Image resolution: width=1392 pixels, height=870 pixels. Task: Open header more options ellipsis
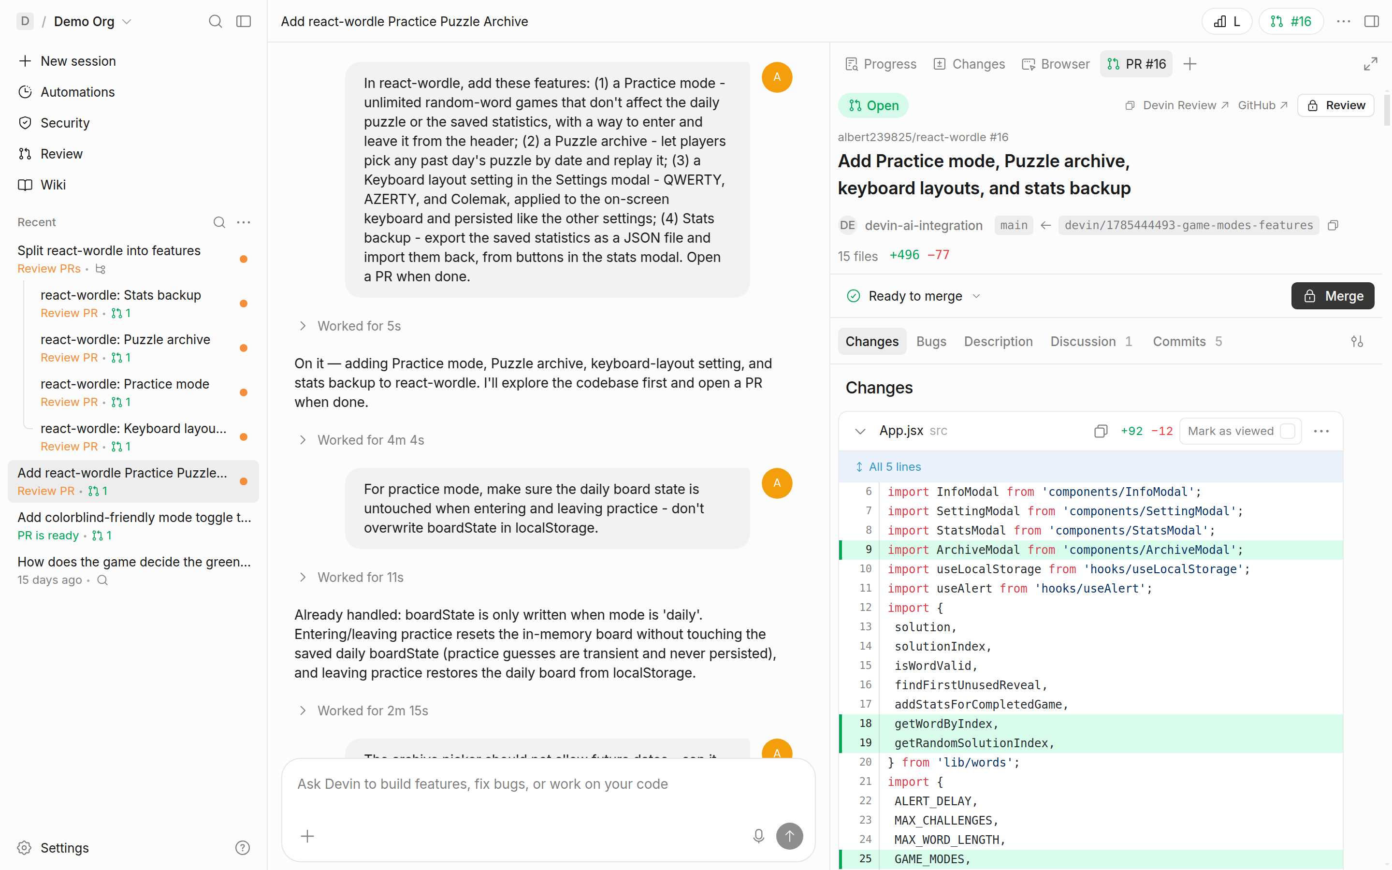pyautogui.click(x=1343, y=21)
